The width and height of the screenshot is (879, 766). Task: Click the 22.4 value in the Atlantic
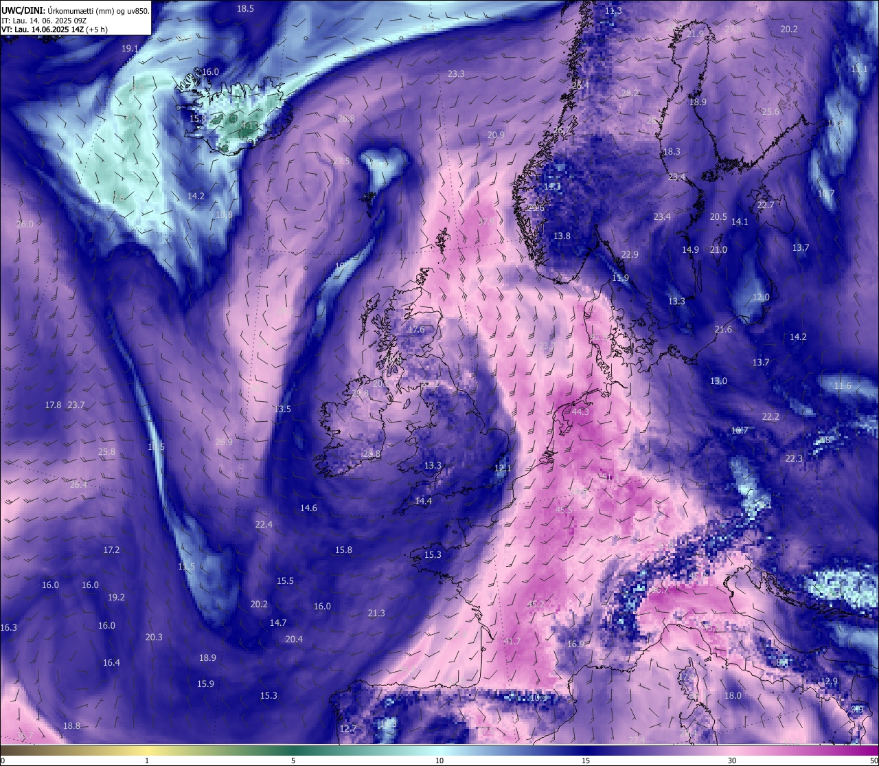point(264,524)
